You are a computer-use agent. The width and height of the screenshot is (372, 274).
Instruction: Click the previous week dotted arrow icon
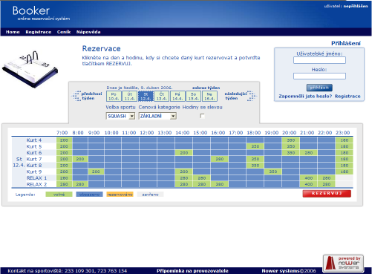76,96
